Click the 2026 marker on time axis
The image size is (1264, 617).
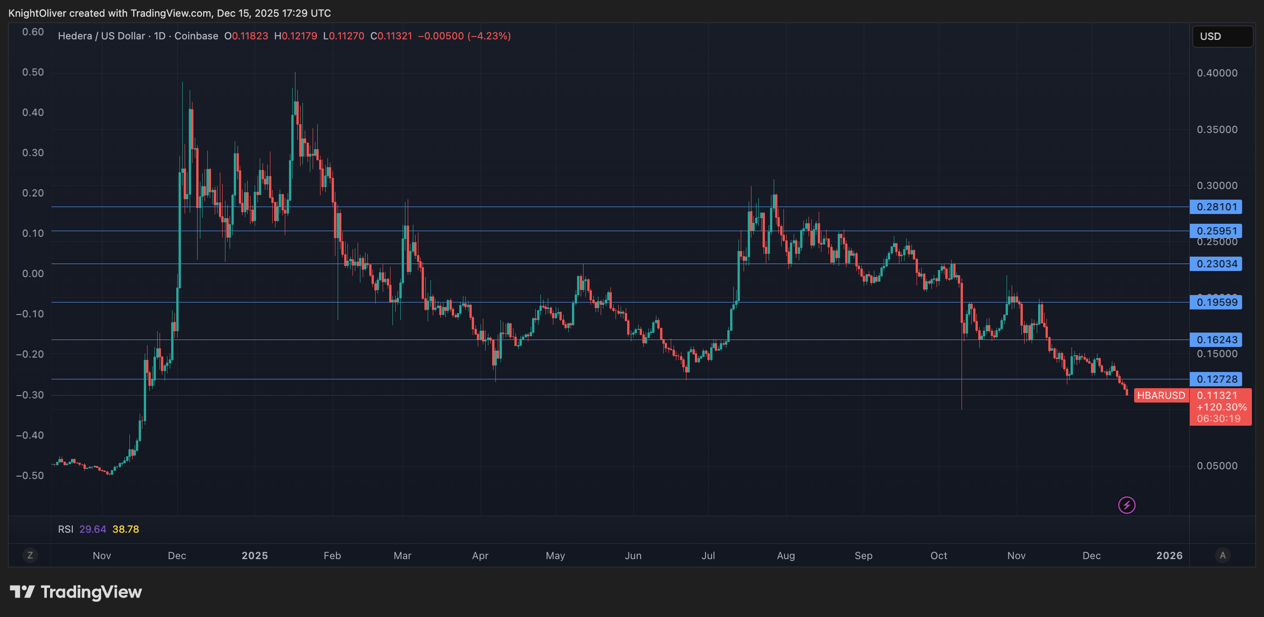[x=1169, y=555]
